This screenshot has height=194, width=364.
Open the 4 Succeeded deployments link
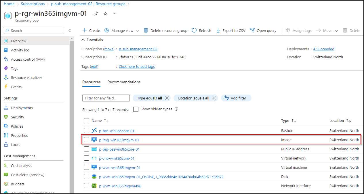(324, 49)
